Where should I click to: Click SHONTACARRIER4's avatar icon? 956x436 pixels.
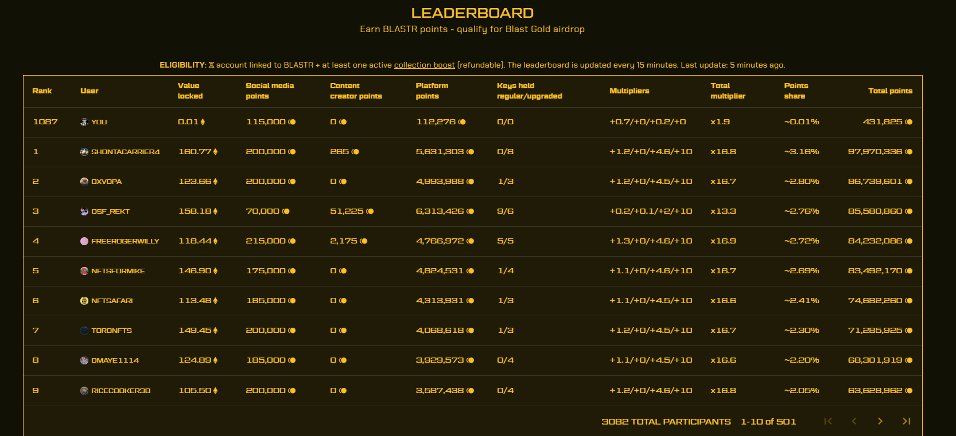[x=84, y=152]
